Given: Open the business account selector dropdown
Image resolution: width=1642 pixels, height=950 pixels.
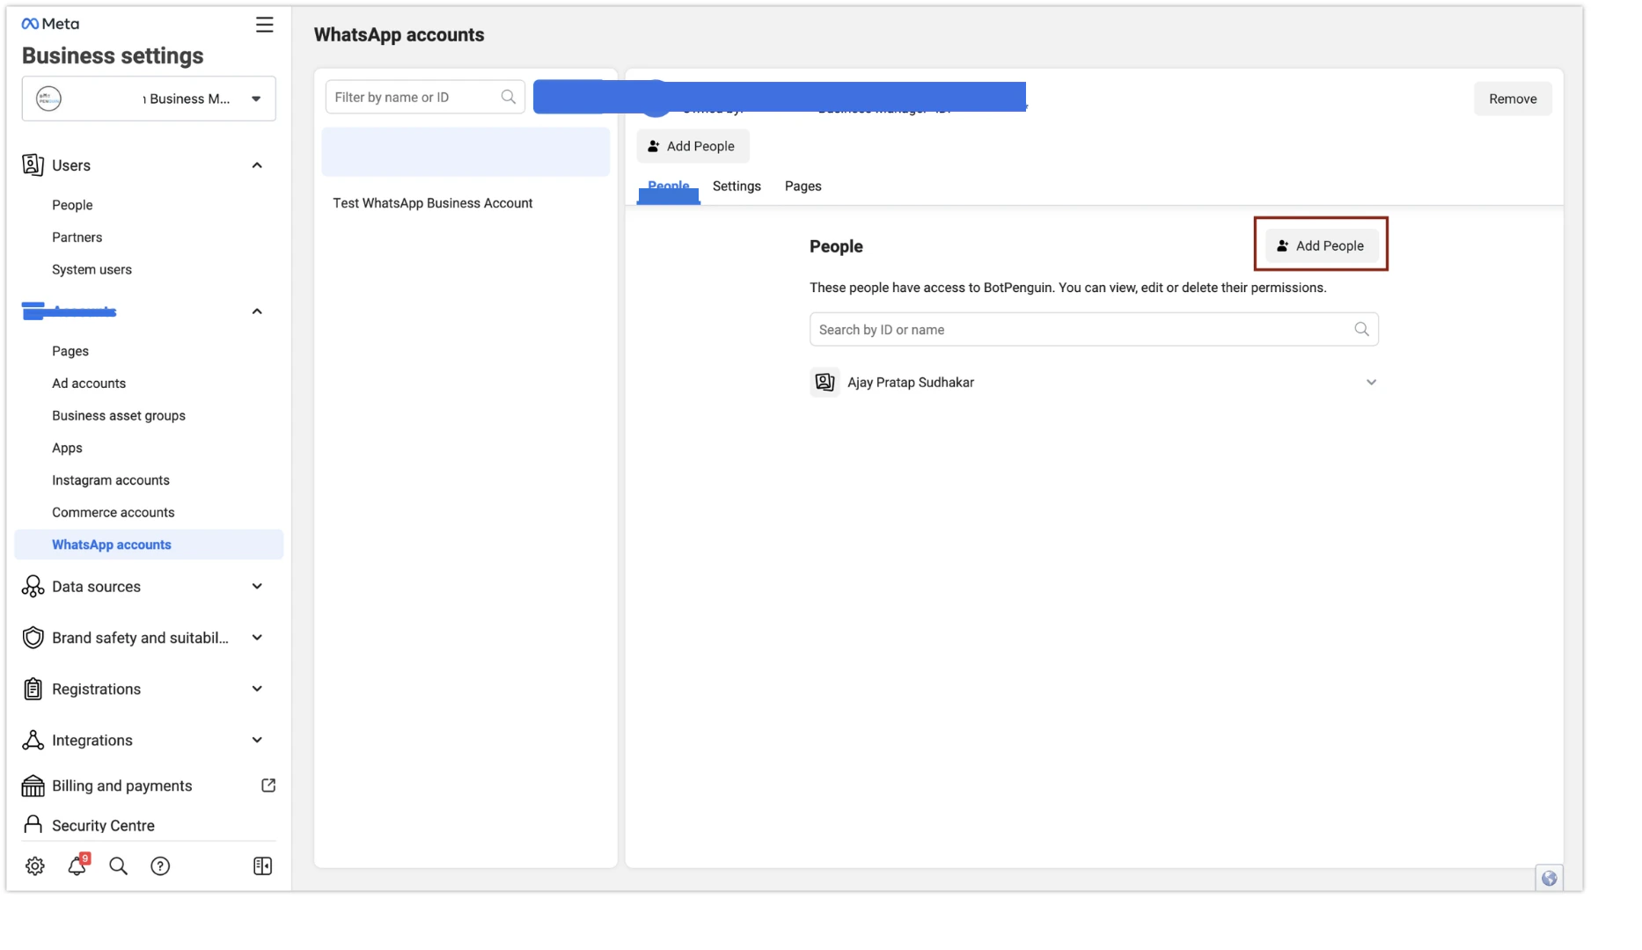Looking at the screenshot, I should (149, 99).
